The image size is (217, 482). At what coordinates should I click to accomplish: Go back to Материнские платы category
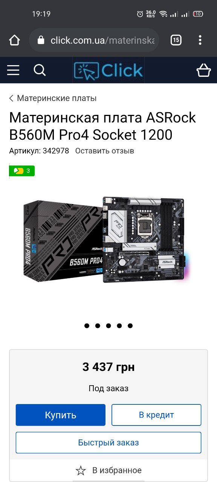57,98
